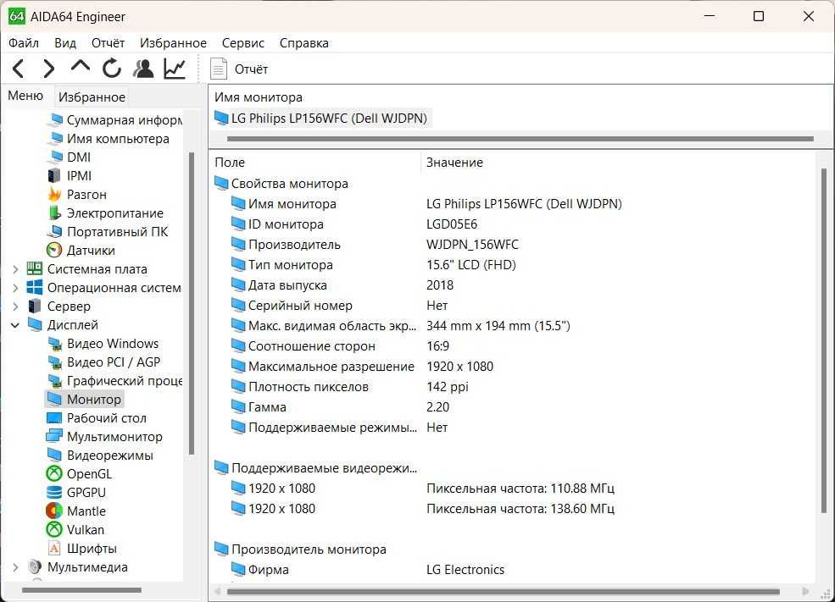
Task: Open Электропитание battery icon item
Action: [x=54, y=213]
